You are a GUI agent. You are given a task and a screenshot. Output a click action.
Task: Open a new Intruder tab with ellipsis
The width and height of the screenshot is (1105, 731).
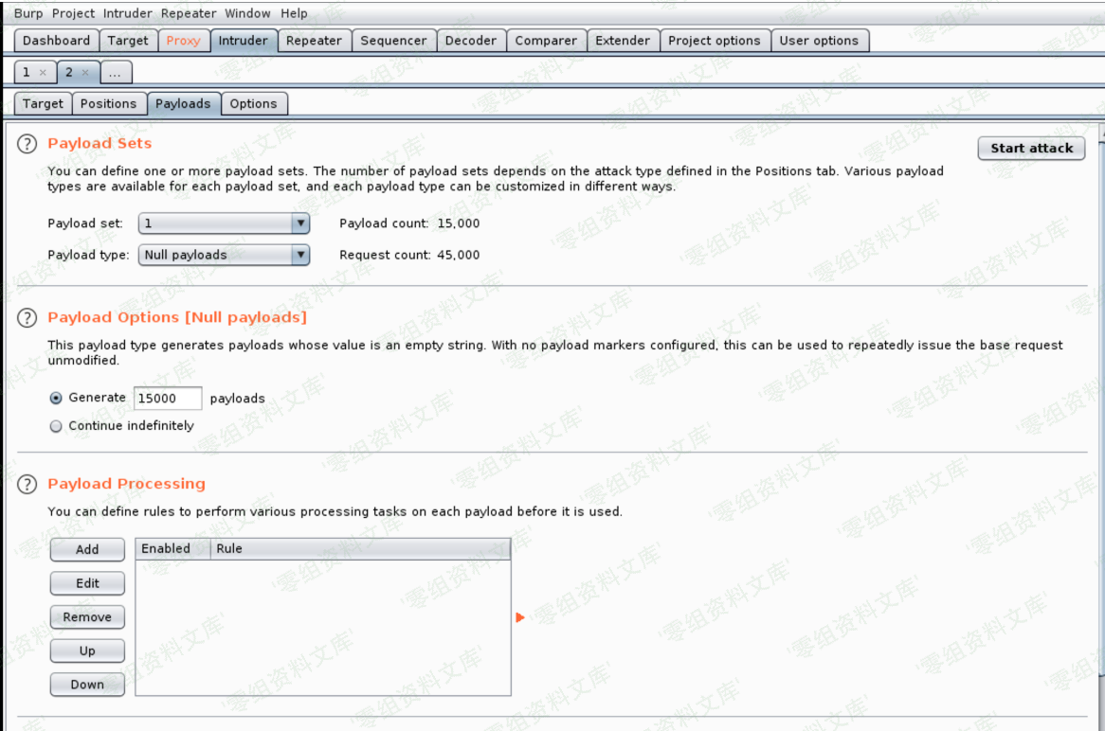115,73
